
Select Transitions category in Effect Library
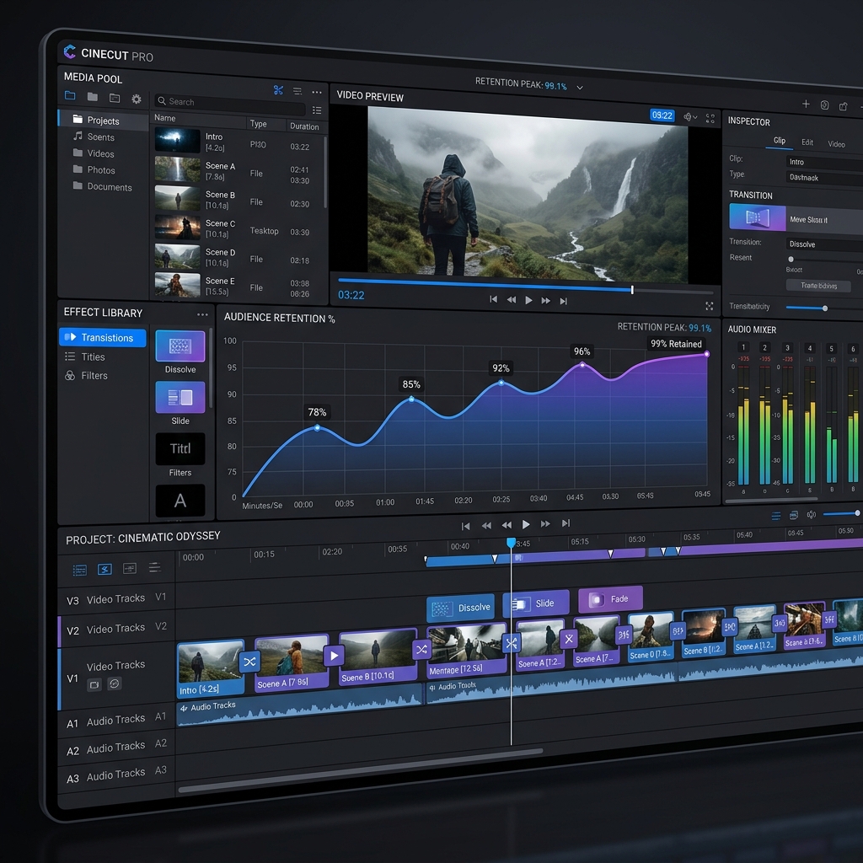[x=102, y=337]
